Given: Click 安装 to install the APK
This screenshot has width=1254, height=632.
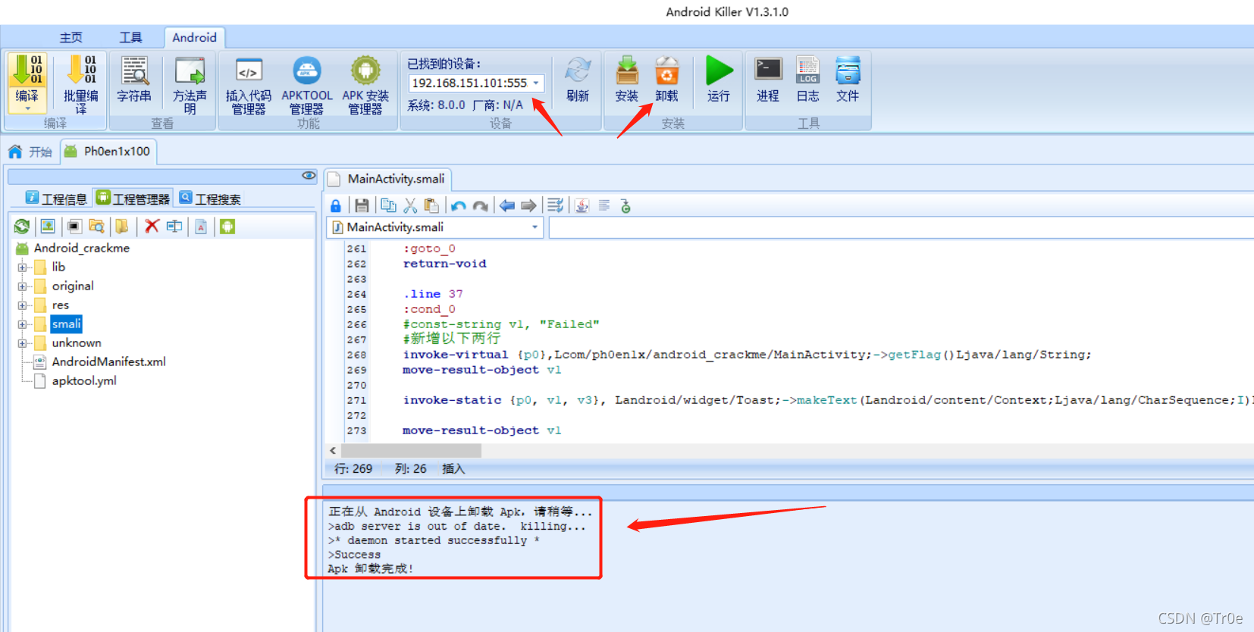Looking at the screenshot, I should coord(627,79).
